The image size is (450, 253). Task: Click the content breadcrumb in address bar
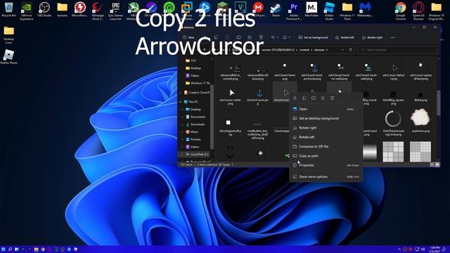coord(304,50)
